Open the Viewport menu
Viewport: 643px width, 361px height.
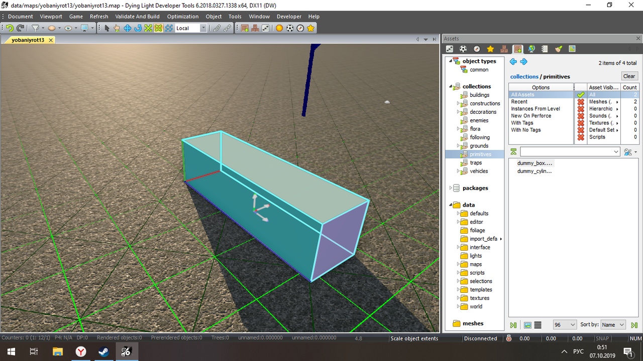point(51,17)
